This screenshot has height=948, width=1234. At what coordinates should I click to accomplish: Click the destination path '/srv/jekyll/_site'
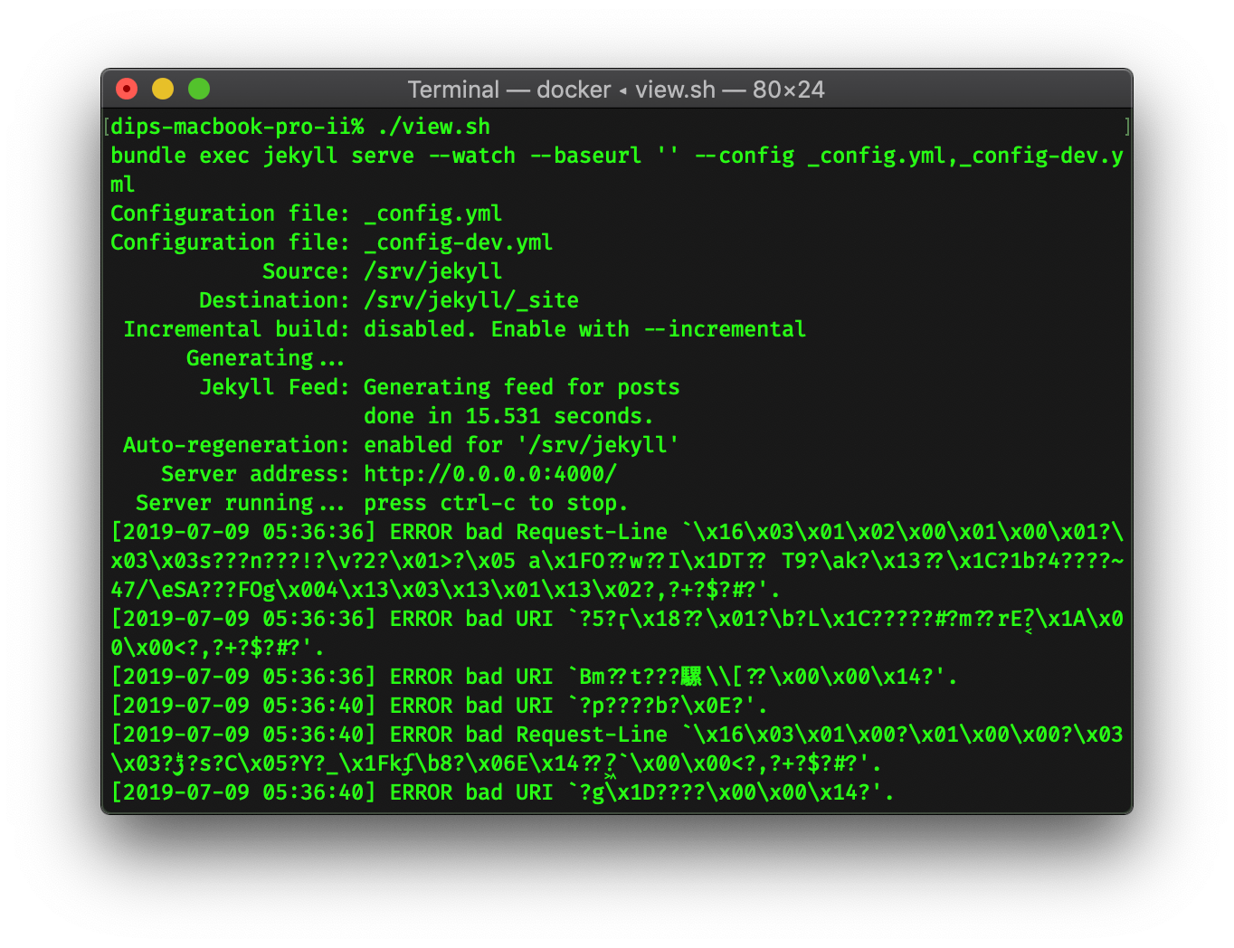point(471,300)
